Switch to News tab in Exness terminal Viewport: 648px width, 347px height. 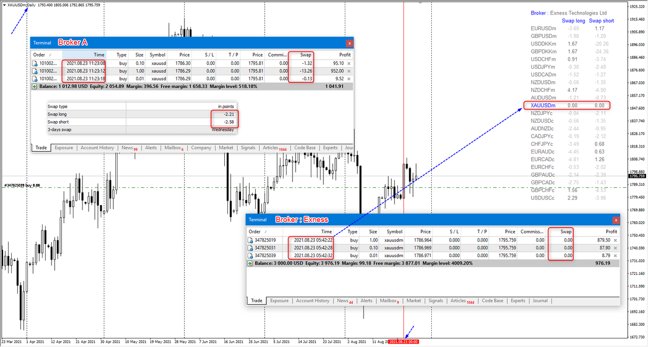[345, 301]
